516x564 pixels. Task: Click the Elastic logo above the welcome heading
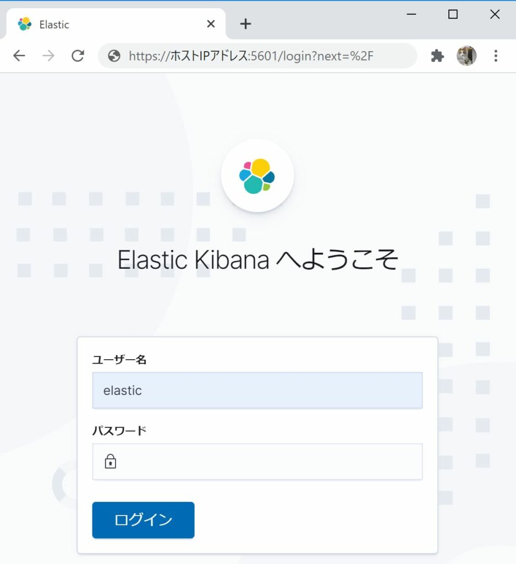click(257, 175)
